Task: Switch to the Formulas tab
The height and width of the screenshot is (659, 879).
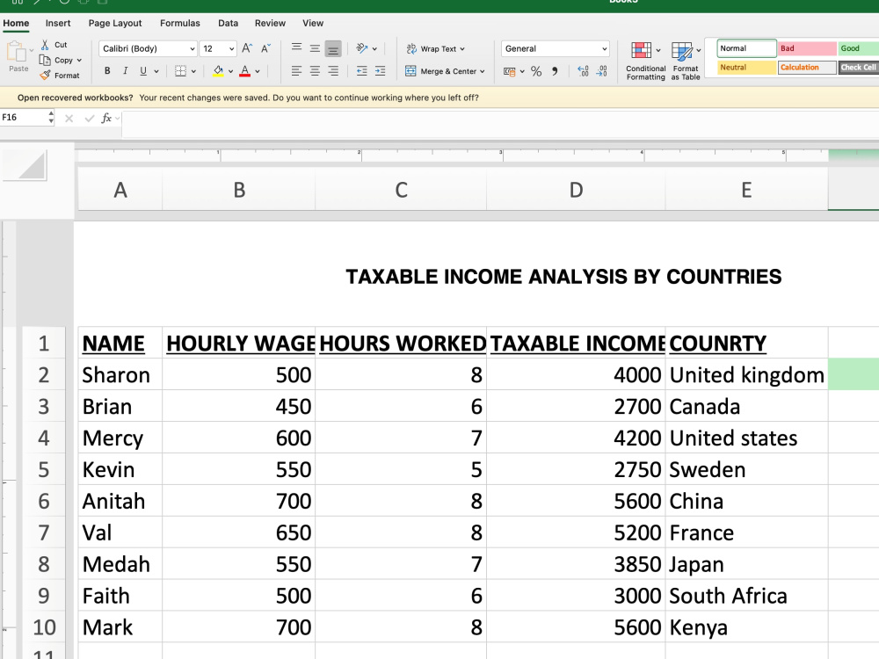Action: click(180, 23)
